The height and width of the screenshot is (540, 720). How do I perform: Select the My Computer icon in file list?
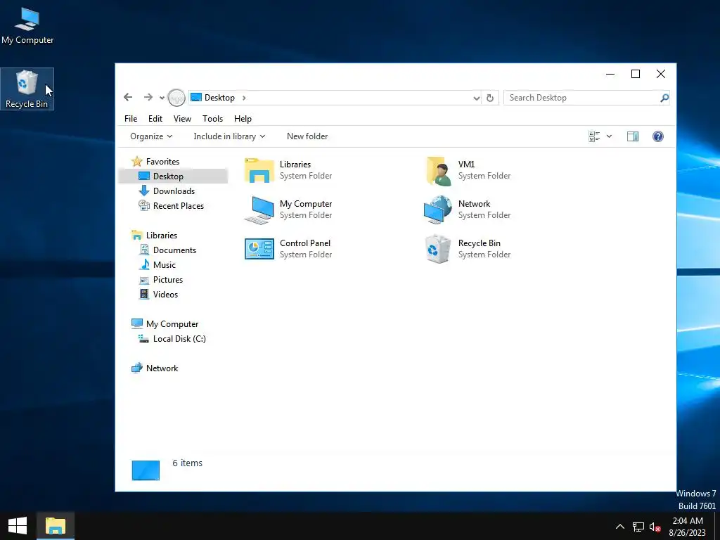tap(259, 210)
